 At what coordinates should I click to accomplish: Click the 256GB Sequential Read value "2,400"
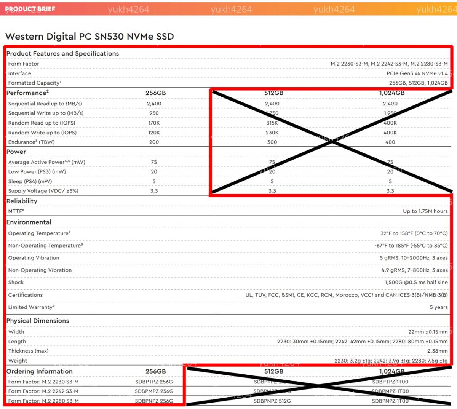[x=154, y=104]
